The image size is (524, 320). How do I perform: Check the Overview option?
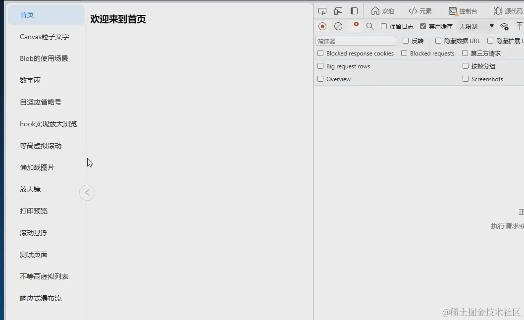320,79
